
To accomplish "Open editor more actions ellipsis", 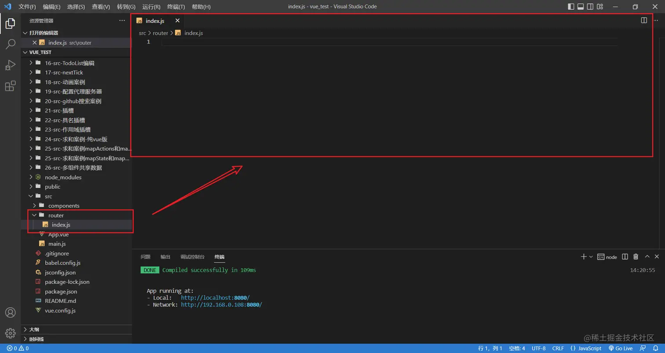I will click(656, 20).
